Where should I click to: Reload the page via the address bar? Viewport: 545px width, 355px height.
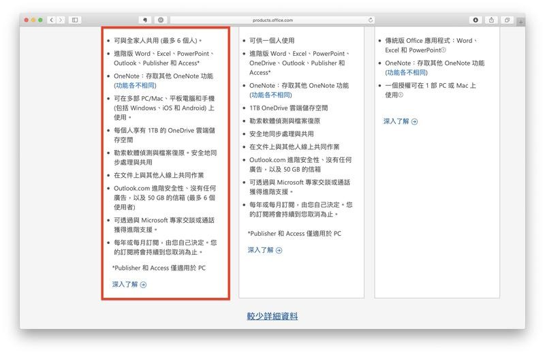(x=371, y=20)
